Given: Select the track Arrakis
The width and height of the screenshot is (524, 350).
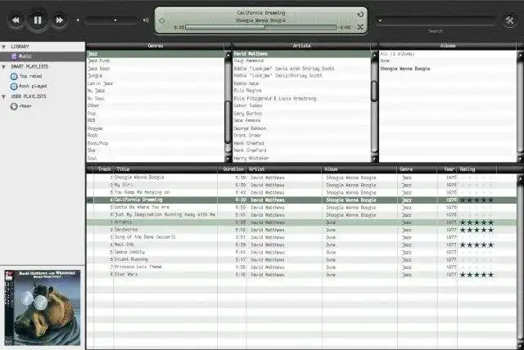Looking at the screenshot, I should click(301, 222).
